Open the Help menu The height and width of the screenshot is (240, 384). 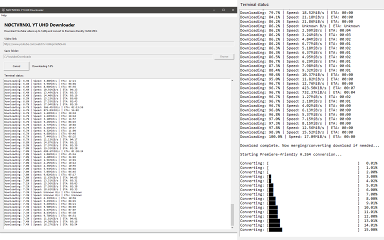(x=4, y=15)
